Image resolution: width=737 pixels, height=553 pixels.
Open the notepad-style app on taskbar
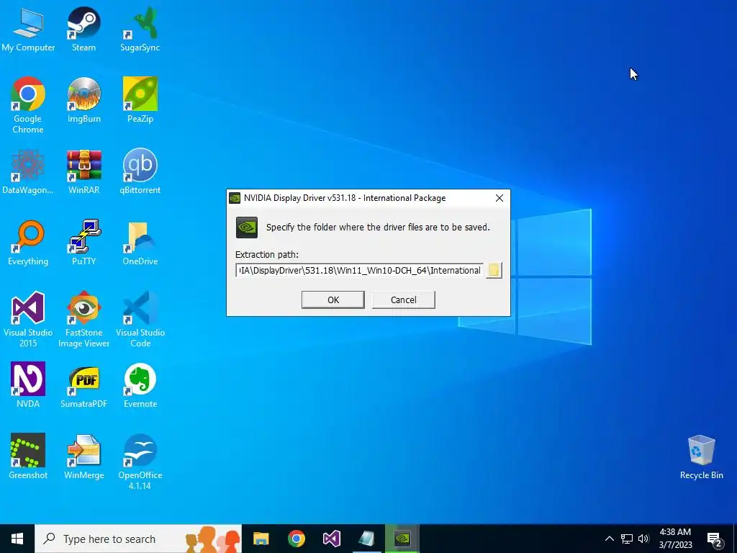[366, 539]
